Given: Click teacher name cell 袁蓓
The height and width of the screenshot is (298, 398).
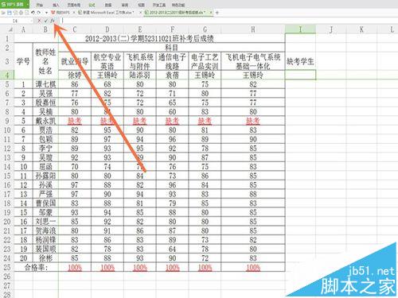Looking at the screenshot, I should pos(173,75).
